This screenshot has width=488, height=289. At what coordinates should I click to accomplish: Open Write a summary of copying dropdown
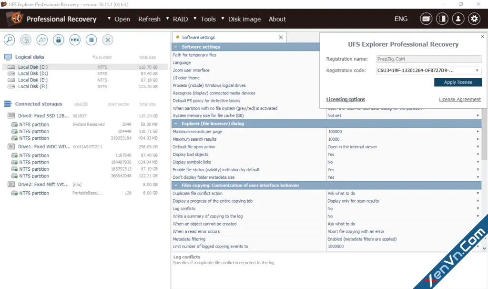pos(478,216)
